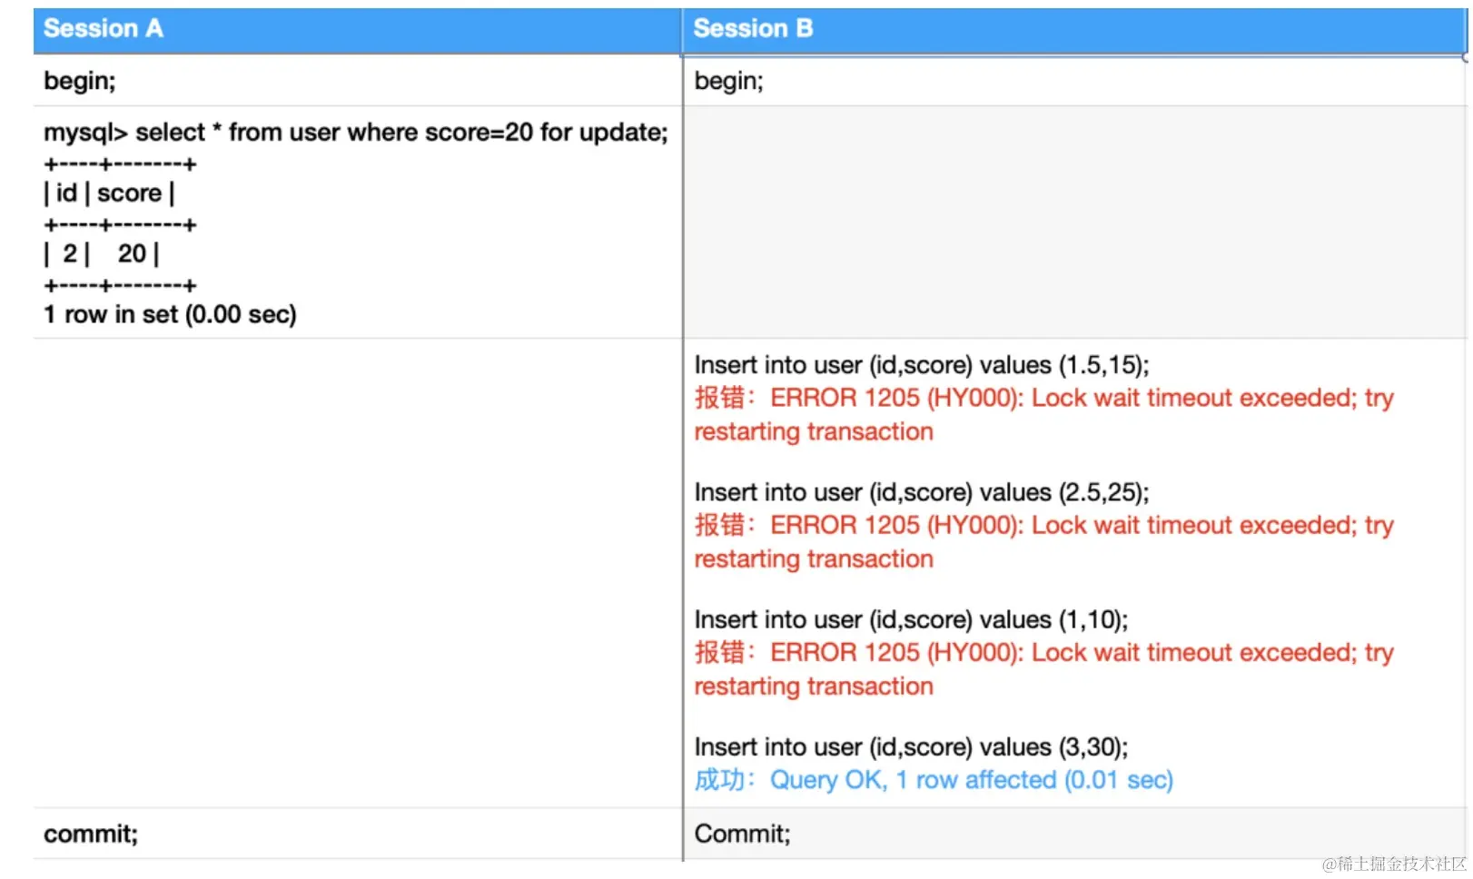Click the score value 20 in result row

(x=132, y=254)
